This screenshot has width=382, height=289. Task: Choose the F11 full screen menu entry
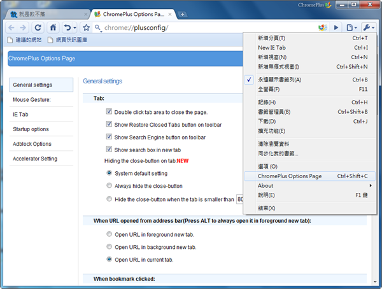[309, 89]
